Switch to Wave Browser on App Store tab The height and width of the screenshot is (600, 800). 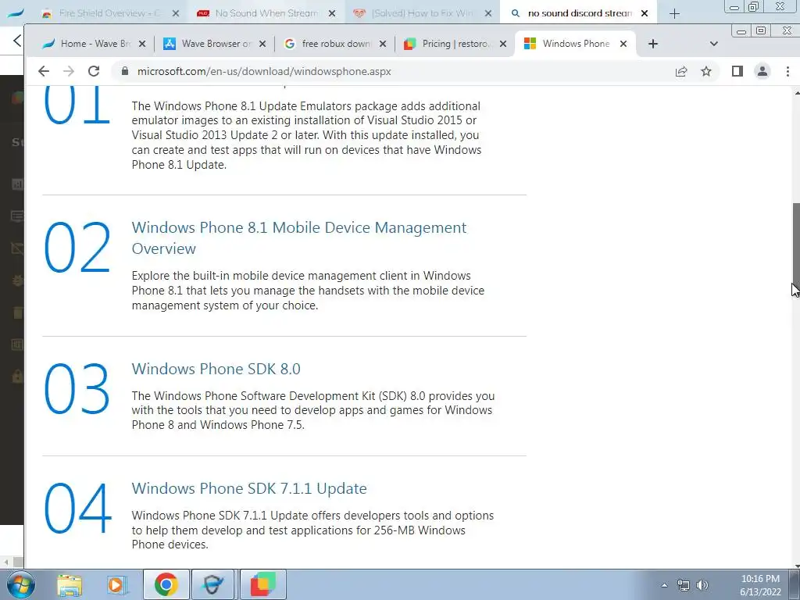208,44
